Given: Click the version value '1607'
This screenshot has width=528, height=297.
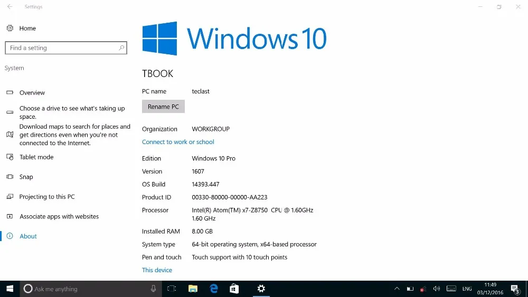Looking at the screenshot, I should coord(198,171).
